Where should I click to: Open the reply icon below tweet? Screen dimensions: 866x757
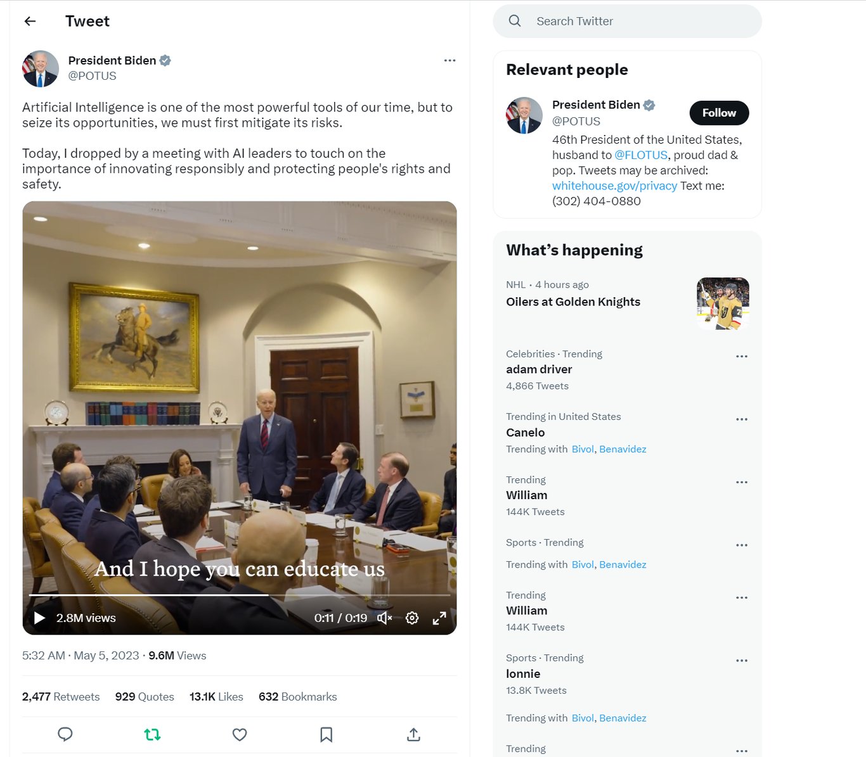point(65,734)
